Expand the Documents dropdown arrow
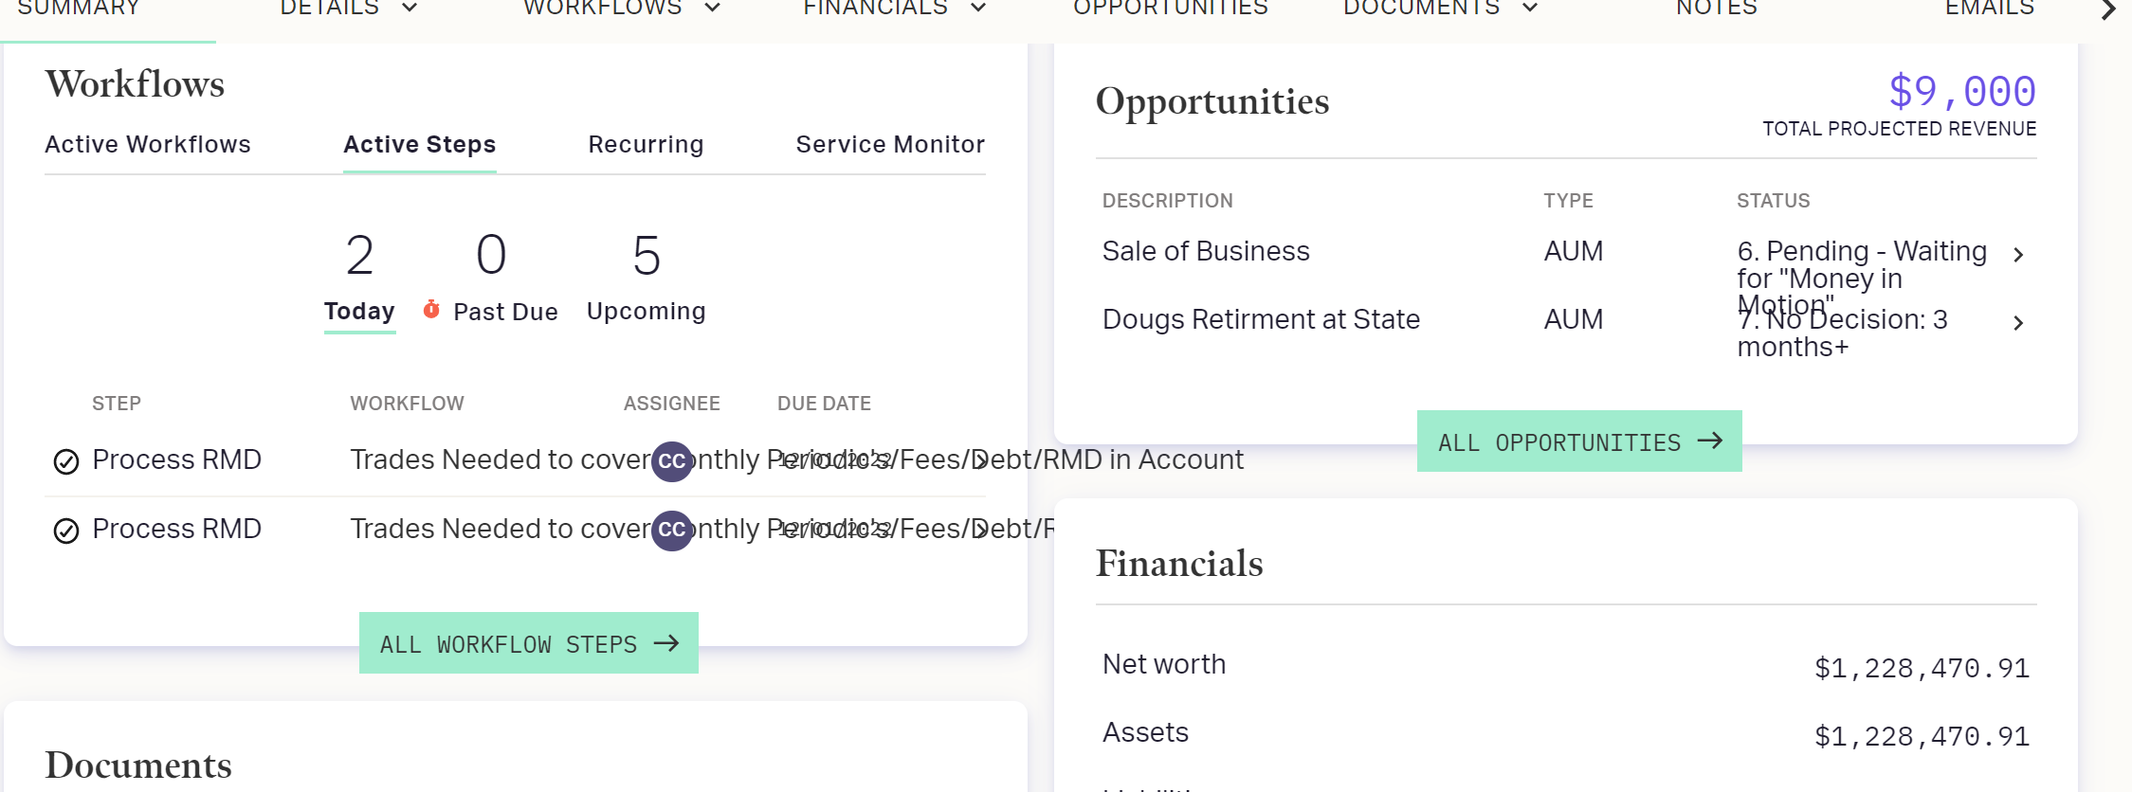Image resolution: width=2132 pixels, height=792 pixels. (1530, 9)
